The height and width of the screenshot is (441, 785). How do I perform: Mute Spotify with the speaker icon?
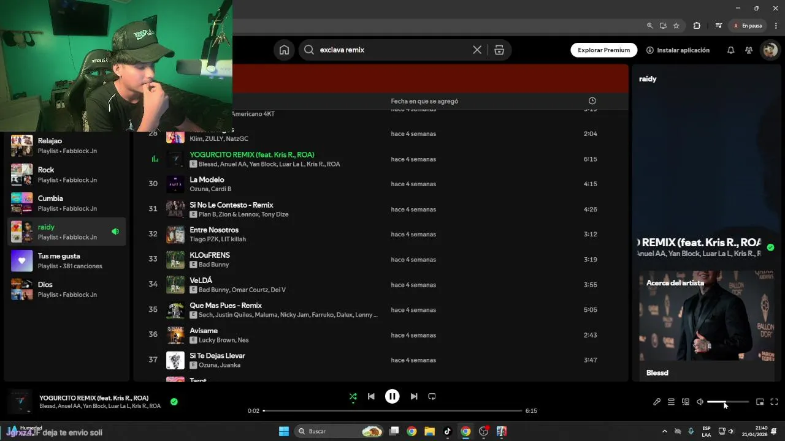[700, 402]
